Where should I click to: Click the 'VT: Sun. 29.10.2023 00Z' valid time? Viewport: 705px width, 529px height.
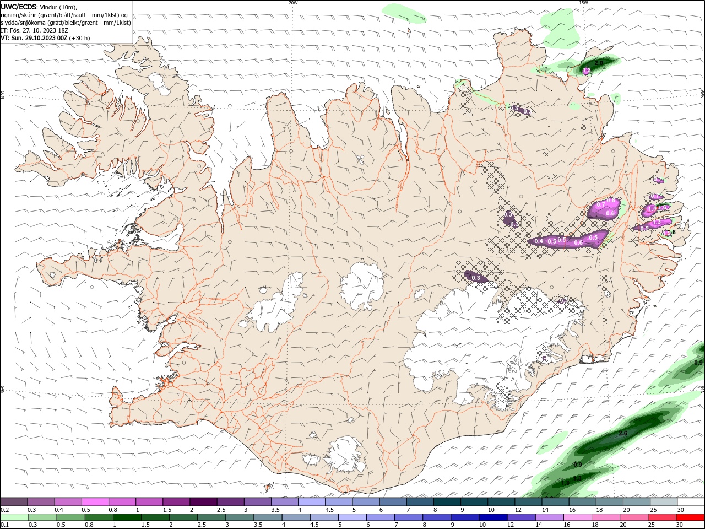coord(34,38)
